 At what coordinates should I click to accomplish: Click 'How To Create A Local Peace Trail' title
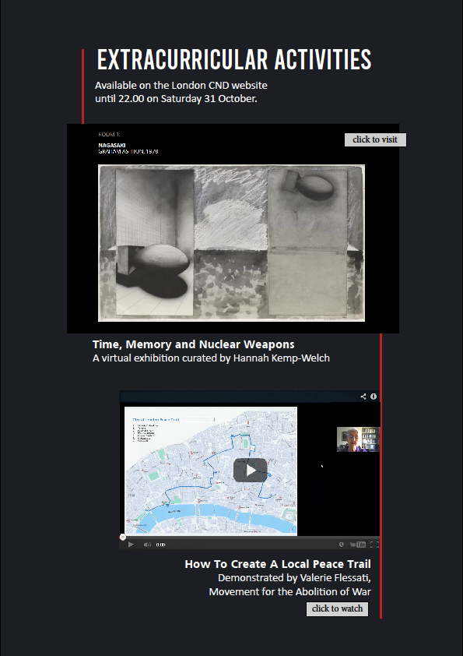point(278,564)
